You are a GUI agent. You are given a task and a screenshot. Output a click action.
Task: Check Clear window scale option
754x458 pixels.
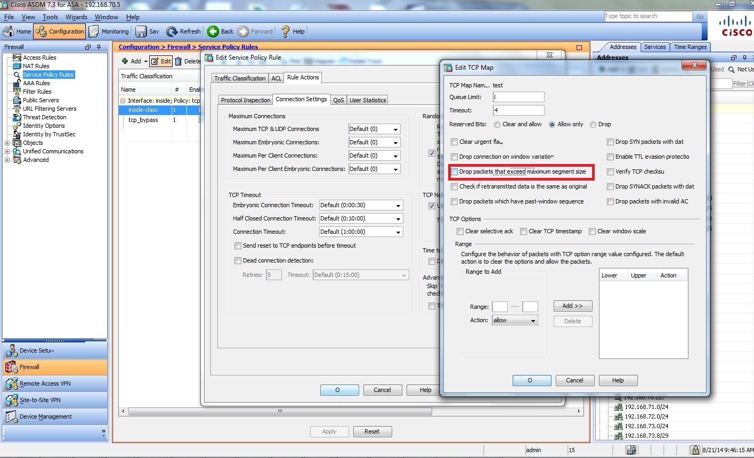click(x=592, y=231)
